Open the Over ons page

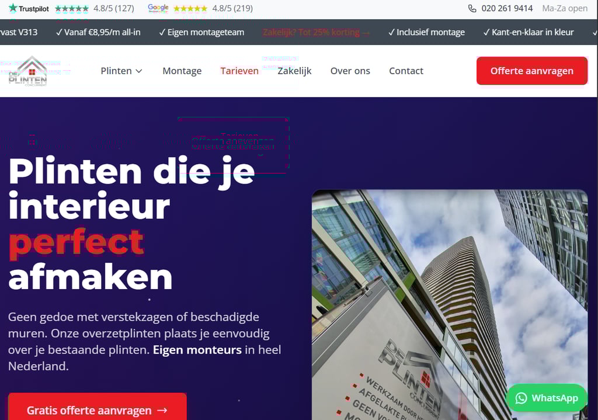click(x=350, y=71)
